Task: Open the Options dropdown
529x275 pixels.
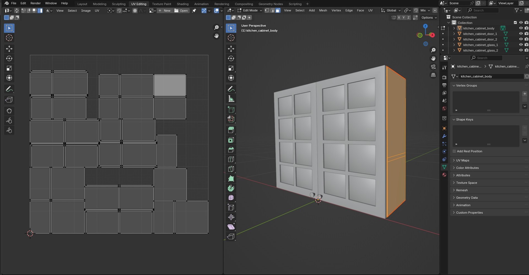Action: pyautogui.click(x=429, y=17)
